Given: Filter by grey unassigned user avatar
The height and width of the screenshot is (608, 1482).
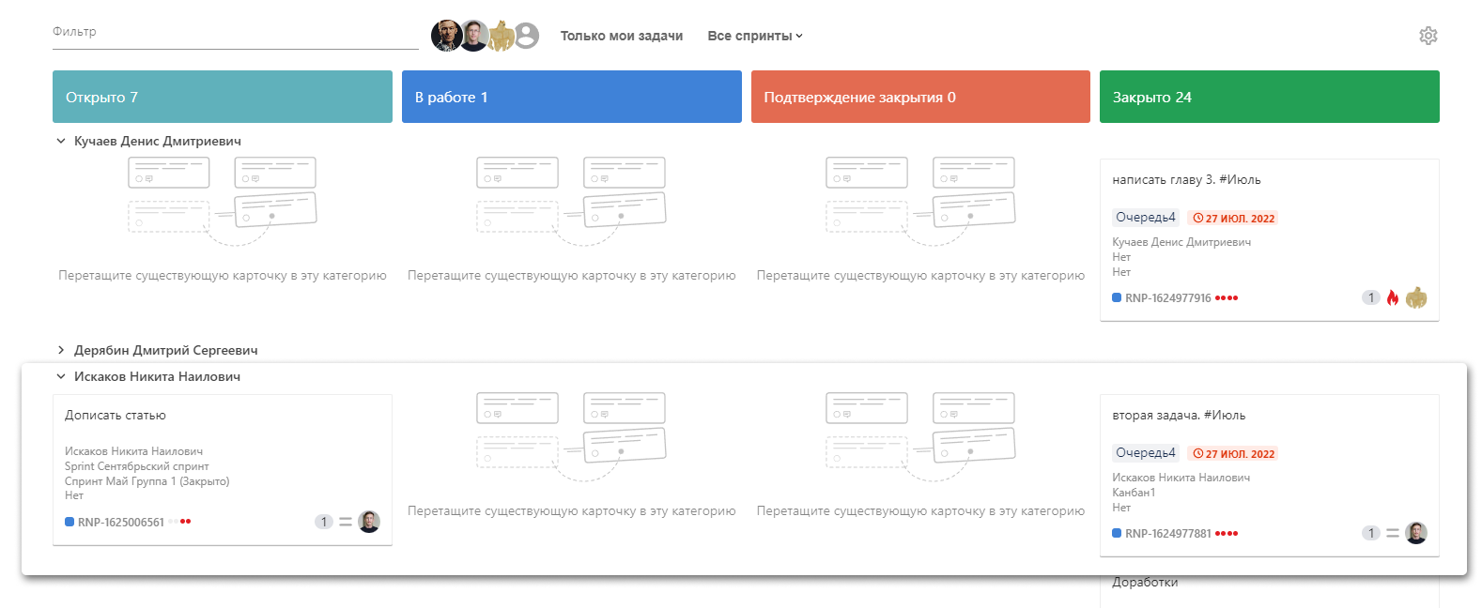Looking at the screenshot, I should point(527,36).
